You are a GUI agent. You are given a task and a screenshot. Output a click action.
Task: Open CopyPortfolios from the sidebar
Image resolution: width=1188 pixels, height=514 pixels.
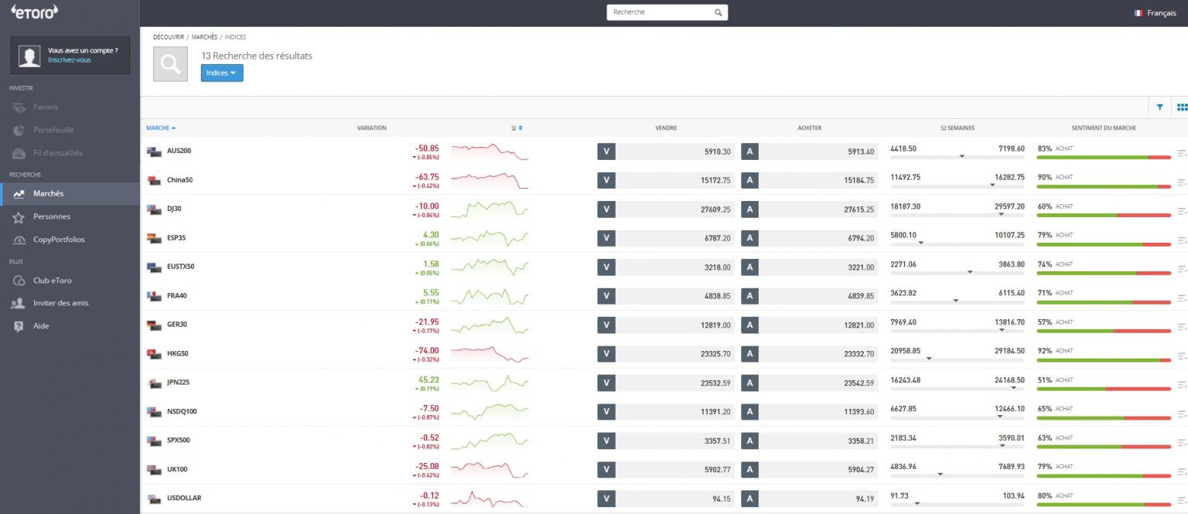click(19, 240)
